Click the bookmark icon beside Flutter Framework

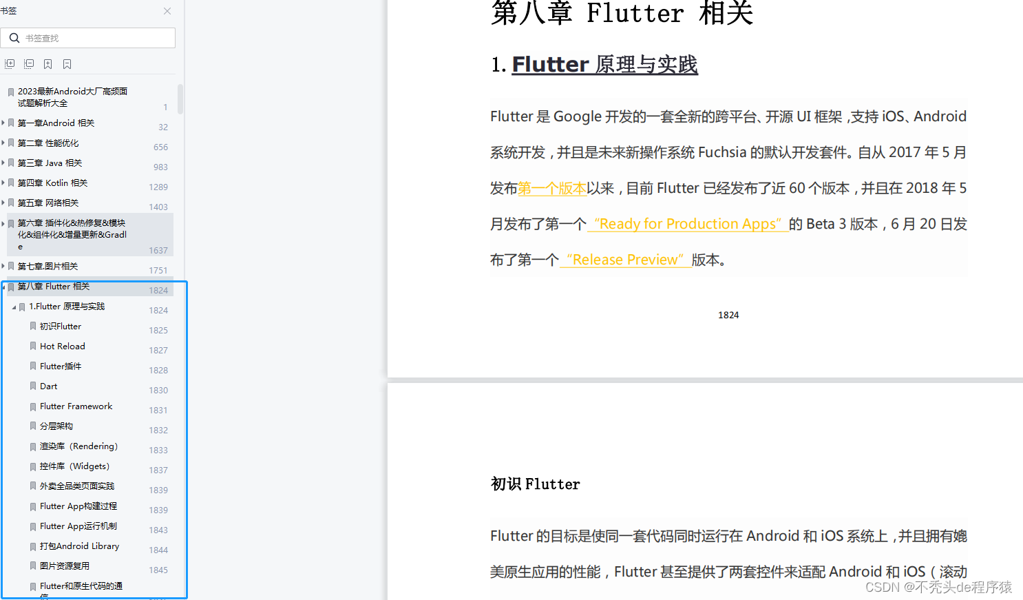pos(33,406)
